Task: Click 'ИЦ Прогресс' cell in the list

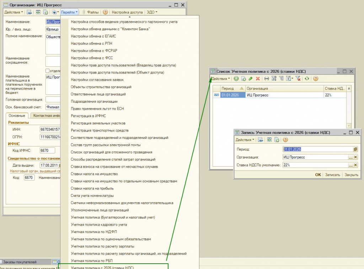Action: (284, 95)
